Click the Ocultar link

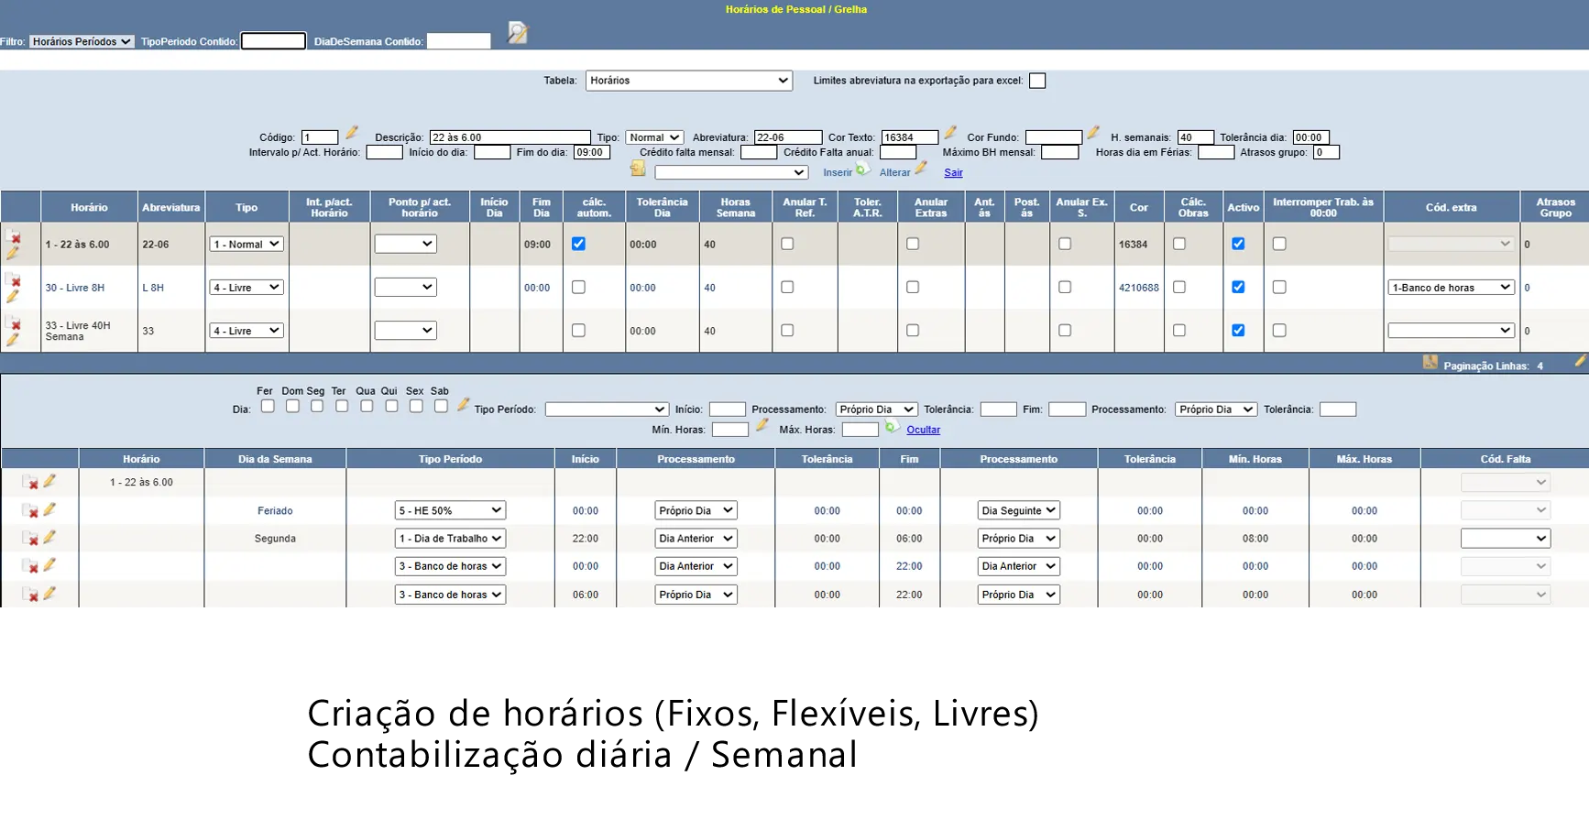(x=924, y=430)
